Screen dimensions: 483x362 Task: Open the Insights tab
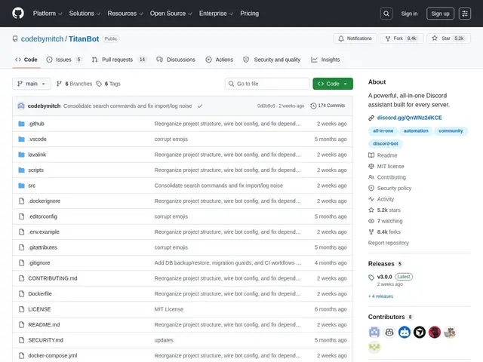pos(325,60)
